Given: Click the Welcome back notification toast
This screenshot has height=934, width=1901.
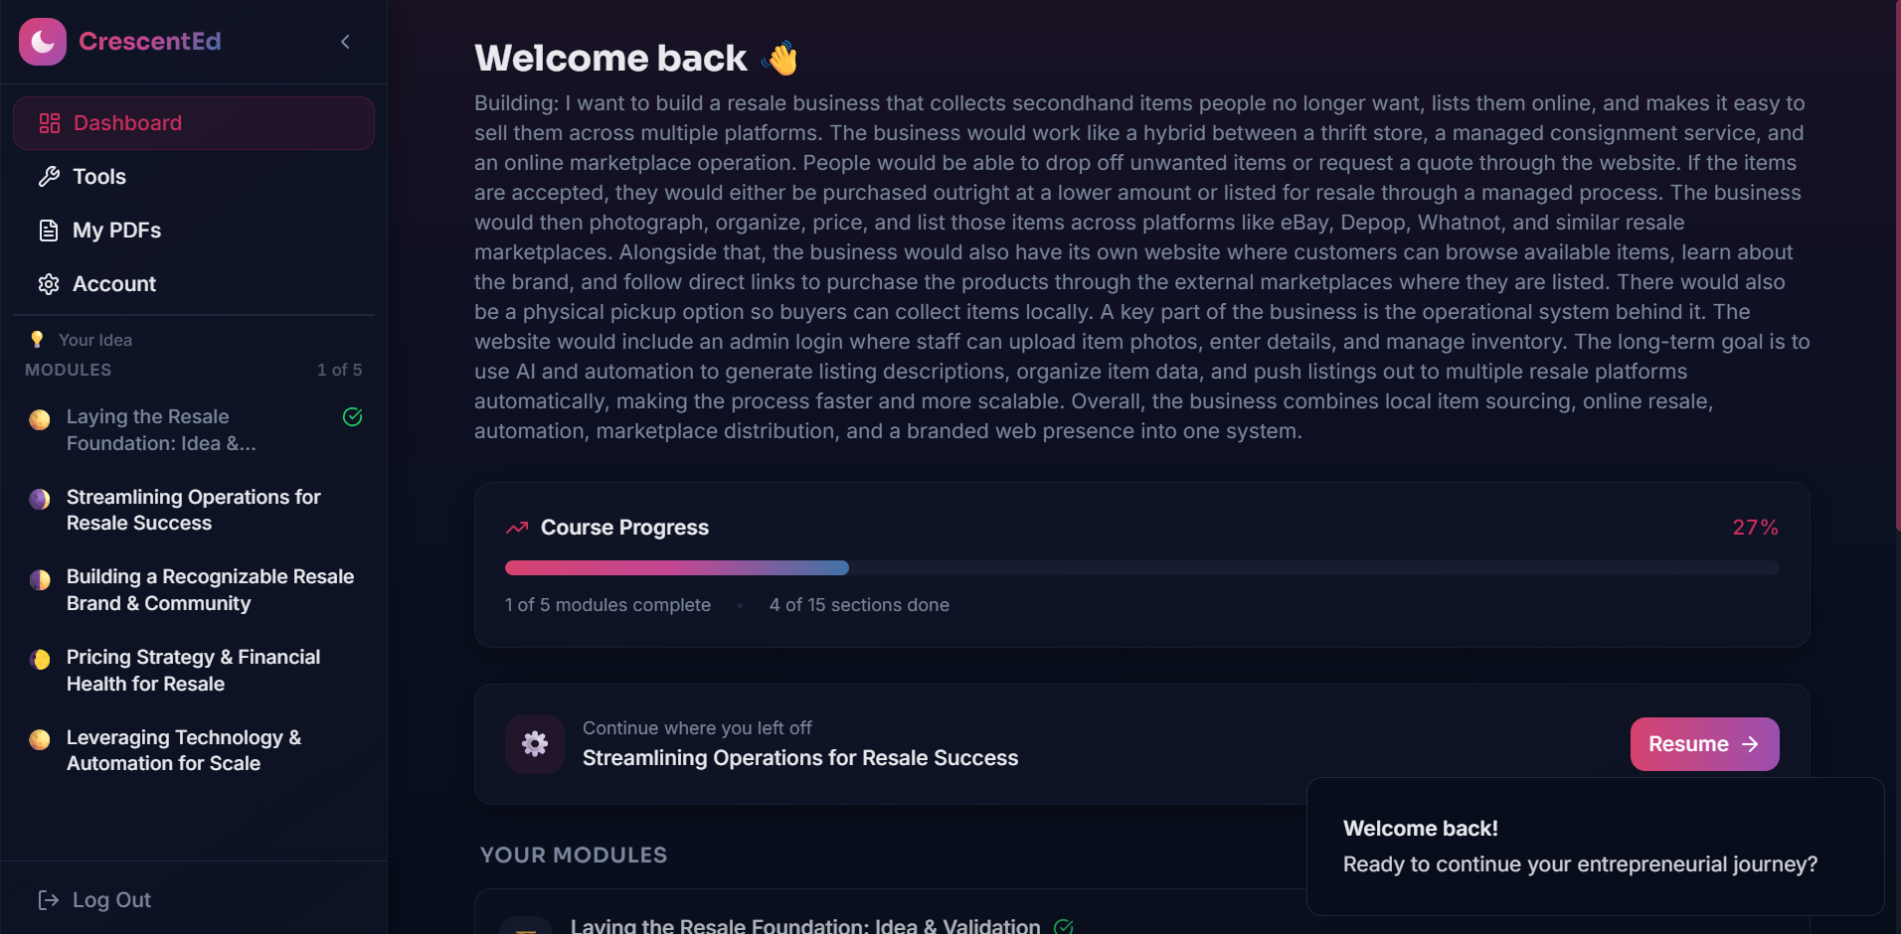Looking at the screenshot, I should tap(1595, 847).
